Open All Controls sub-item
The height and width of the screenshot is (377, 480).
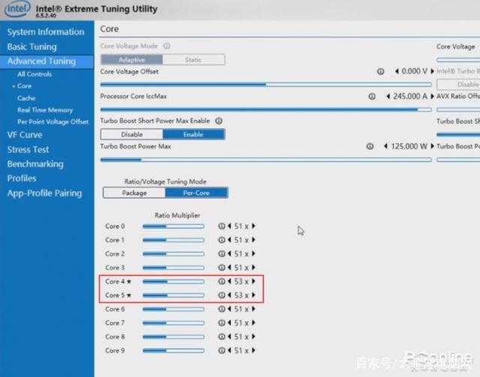coord(34,74)
